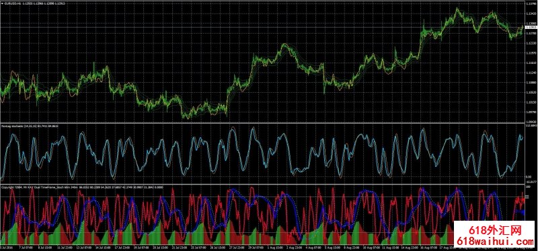Select the 27 Jul 23:00 time label
This screenshot has height=251, width=538.
point(237,247)
